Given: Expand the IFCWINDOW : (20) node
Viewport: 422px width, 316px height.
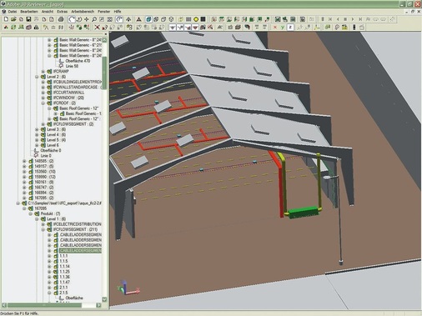Looking at the screenshot, I should (x=43, y=98).
